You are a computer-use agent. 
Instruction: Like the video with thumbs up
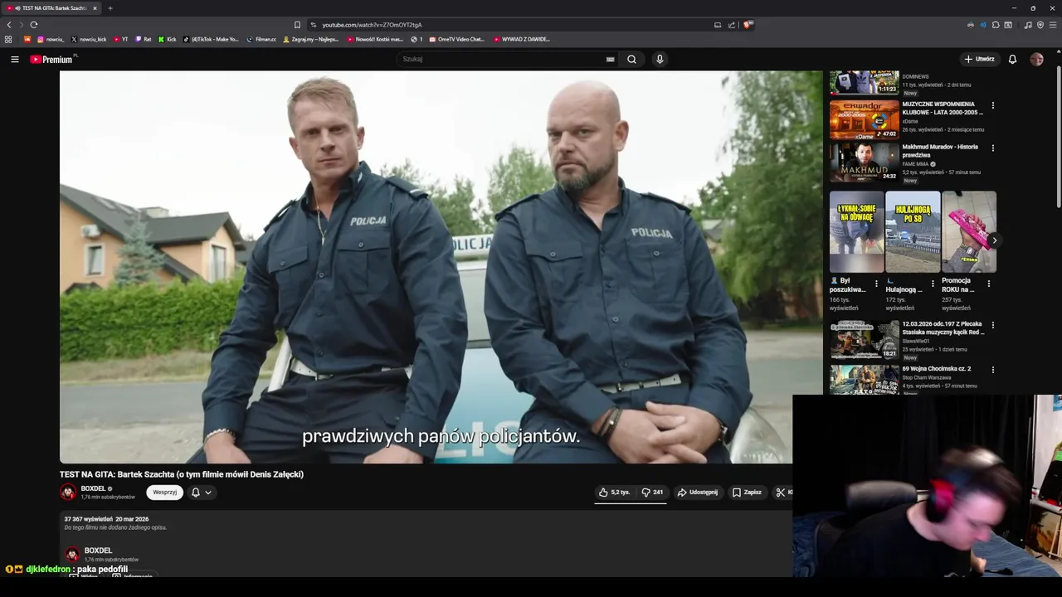[615, 493]
